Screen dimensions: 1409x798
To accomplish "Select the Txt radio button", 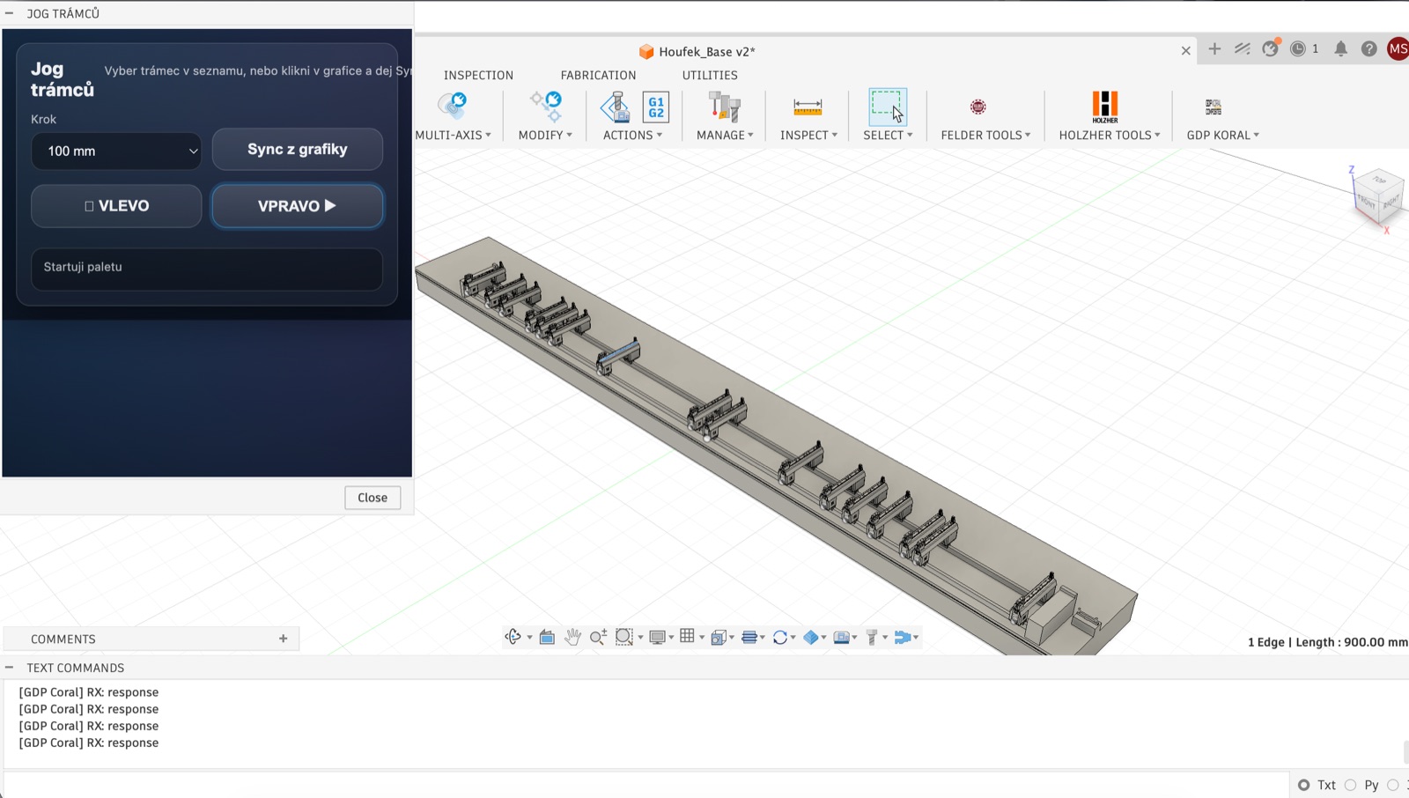I will pyautogui.click(x=1304, y=785).
